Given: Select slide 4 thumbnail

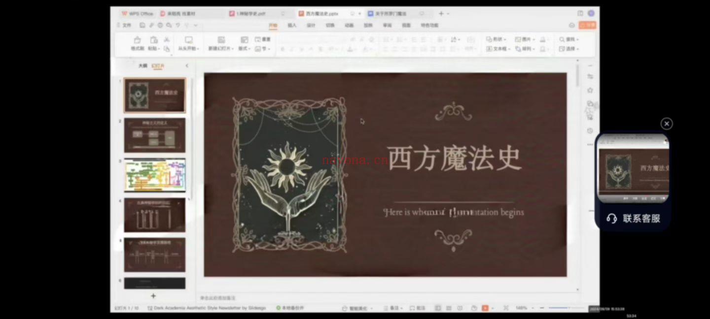Looking at the screenshot, I should [155, 215].
